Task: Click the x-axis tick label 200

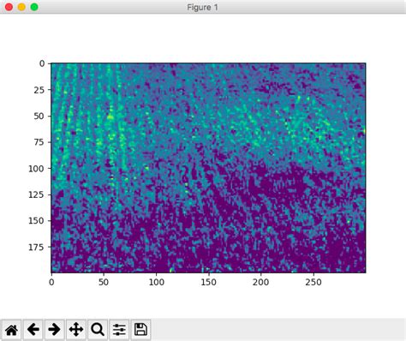Action: click(260, 282)
